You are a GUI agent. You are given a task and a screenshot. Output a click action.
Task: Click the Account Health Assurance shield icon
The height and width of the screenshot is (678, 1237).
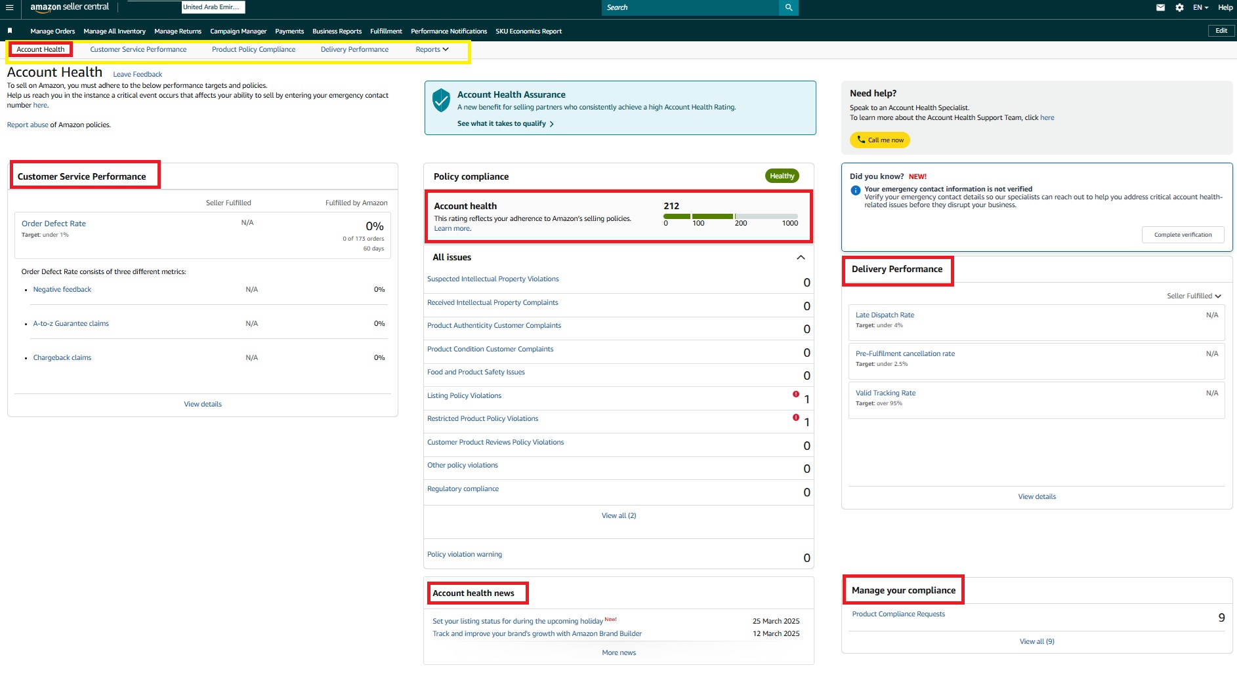(x=441, y=100)
